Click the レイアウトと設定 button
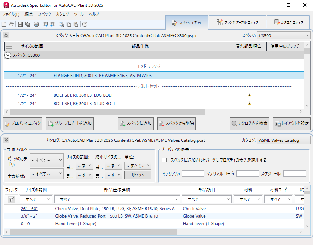Viewport: 313px width, 245px height. pos(292,124)
